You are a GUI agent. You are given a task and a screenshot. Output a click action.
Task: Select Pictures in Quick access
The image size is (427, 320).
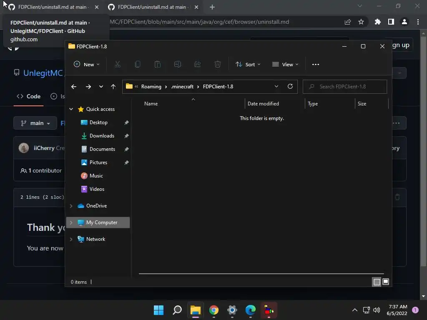click(x=98, y=162)
